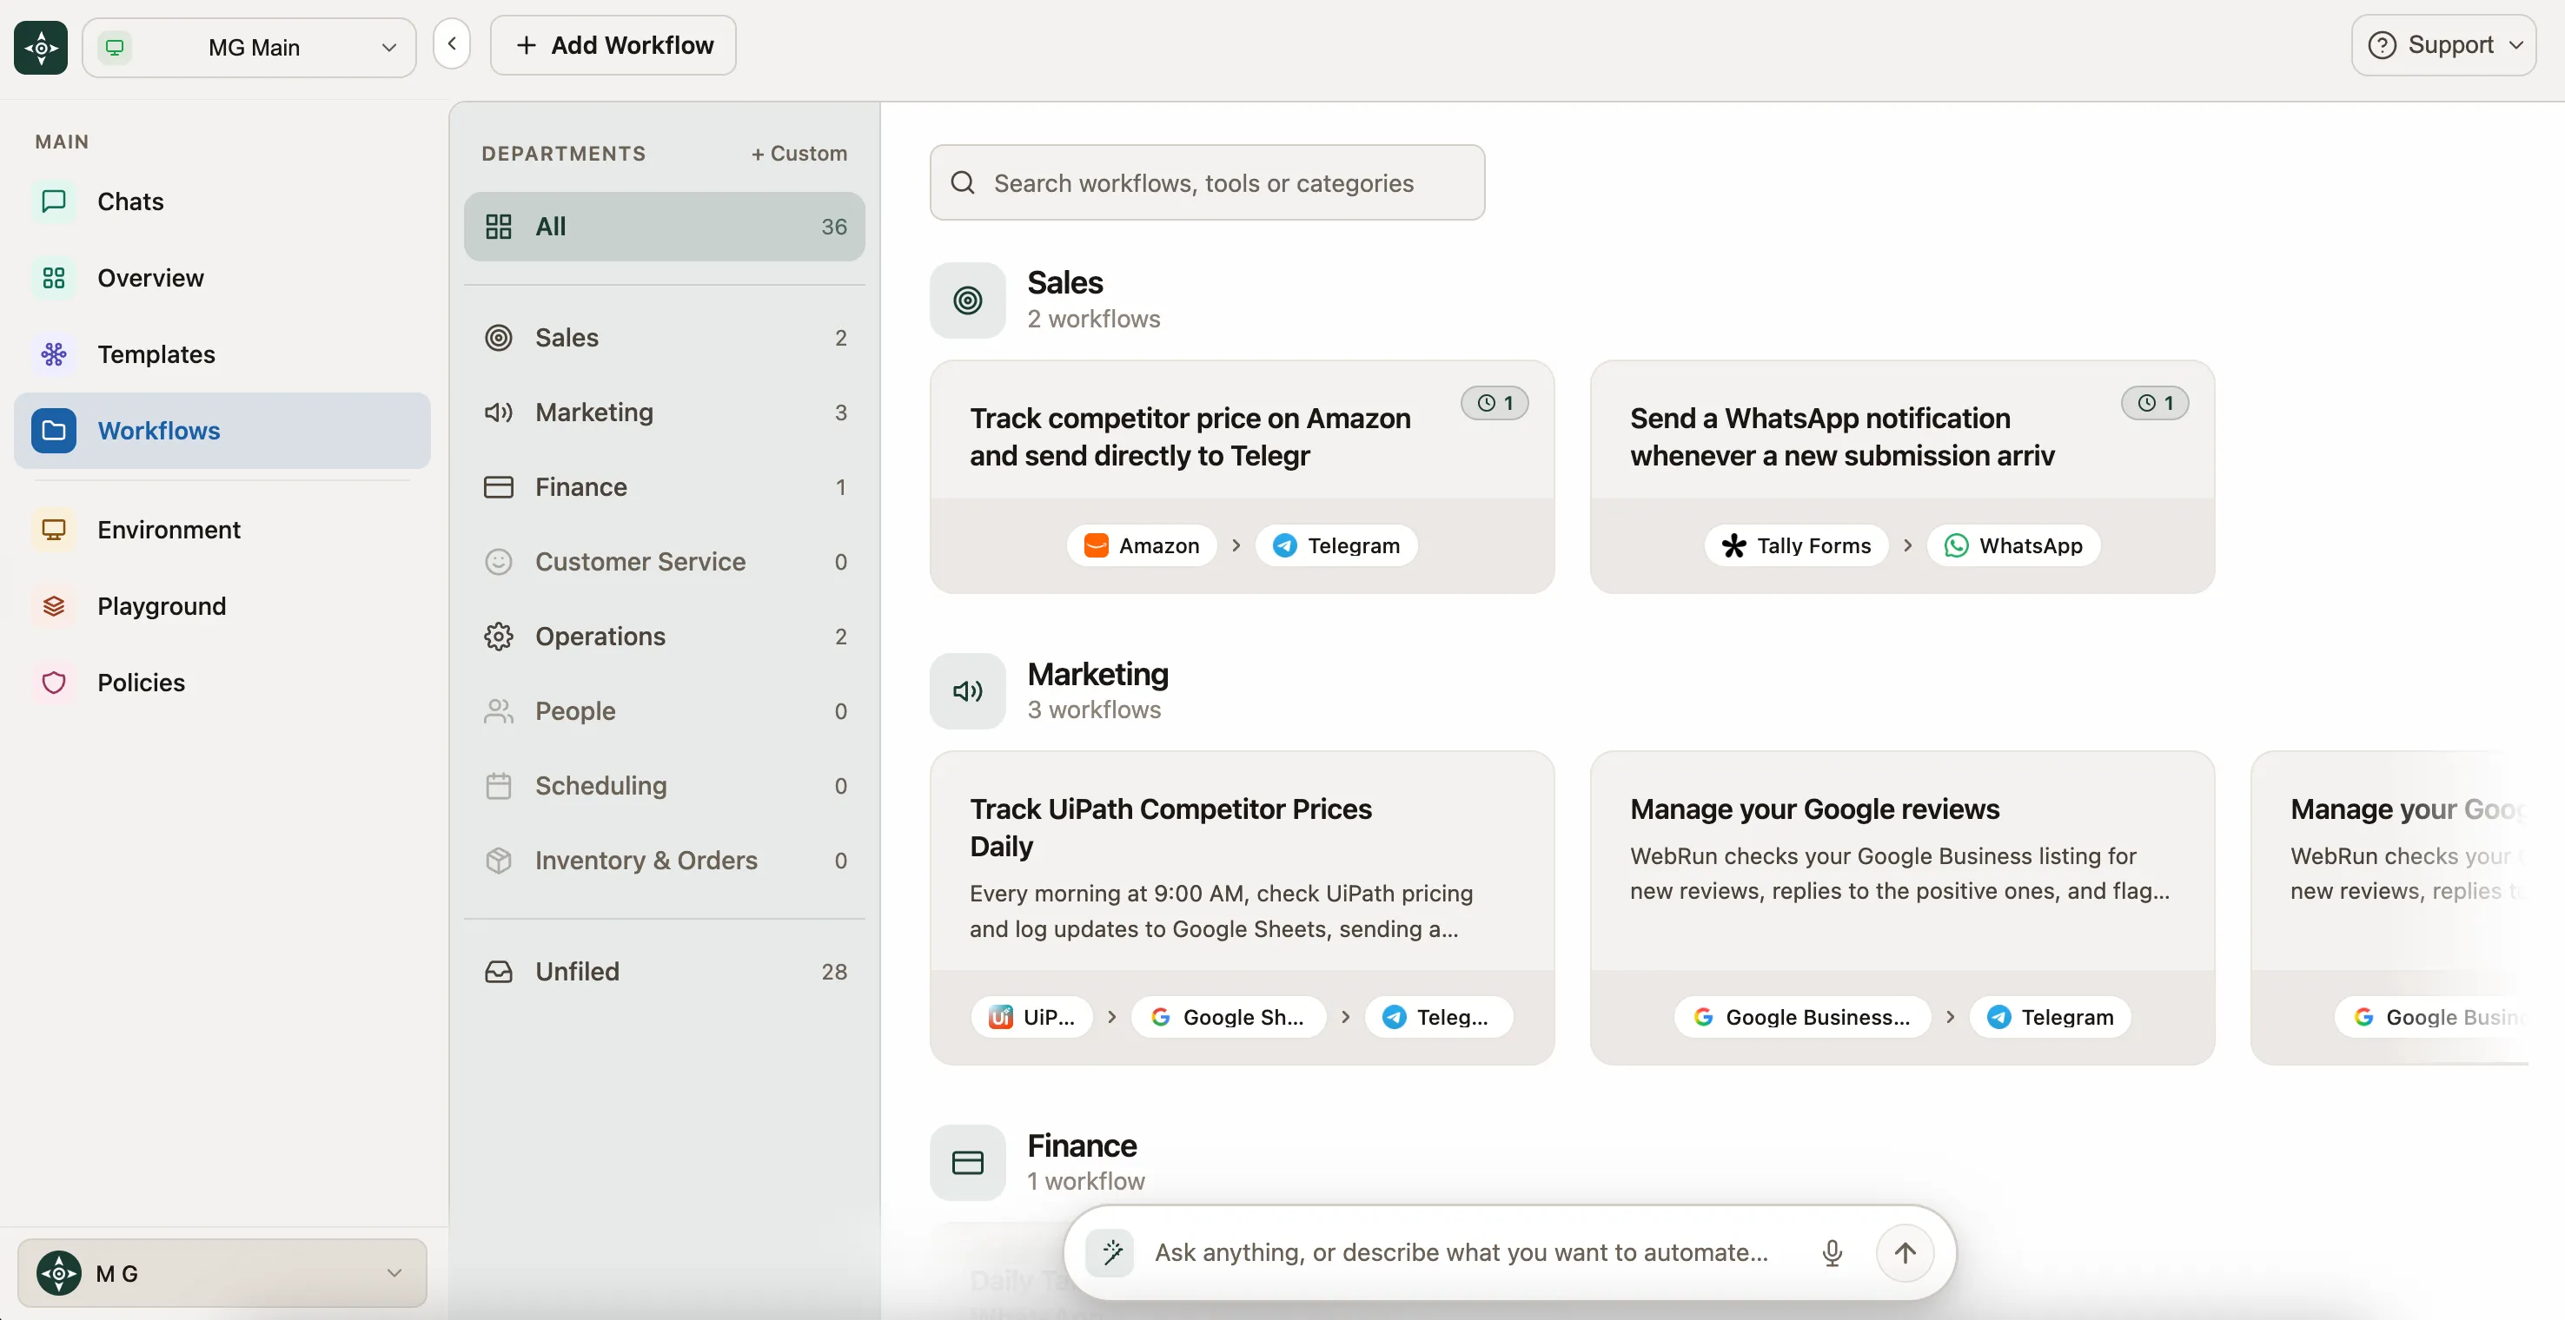Expand the M G account menu
2565x1320 pixels.
point(222,1273)
